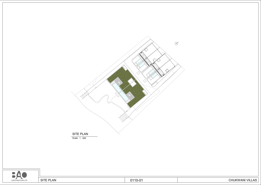The width and height of the screenshot is (261, 185).
Task: Select the long blue pool beside green roof
Action: click(121, 92)
